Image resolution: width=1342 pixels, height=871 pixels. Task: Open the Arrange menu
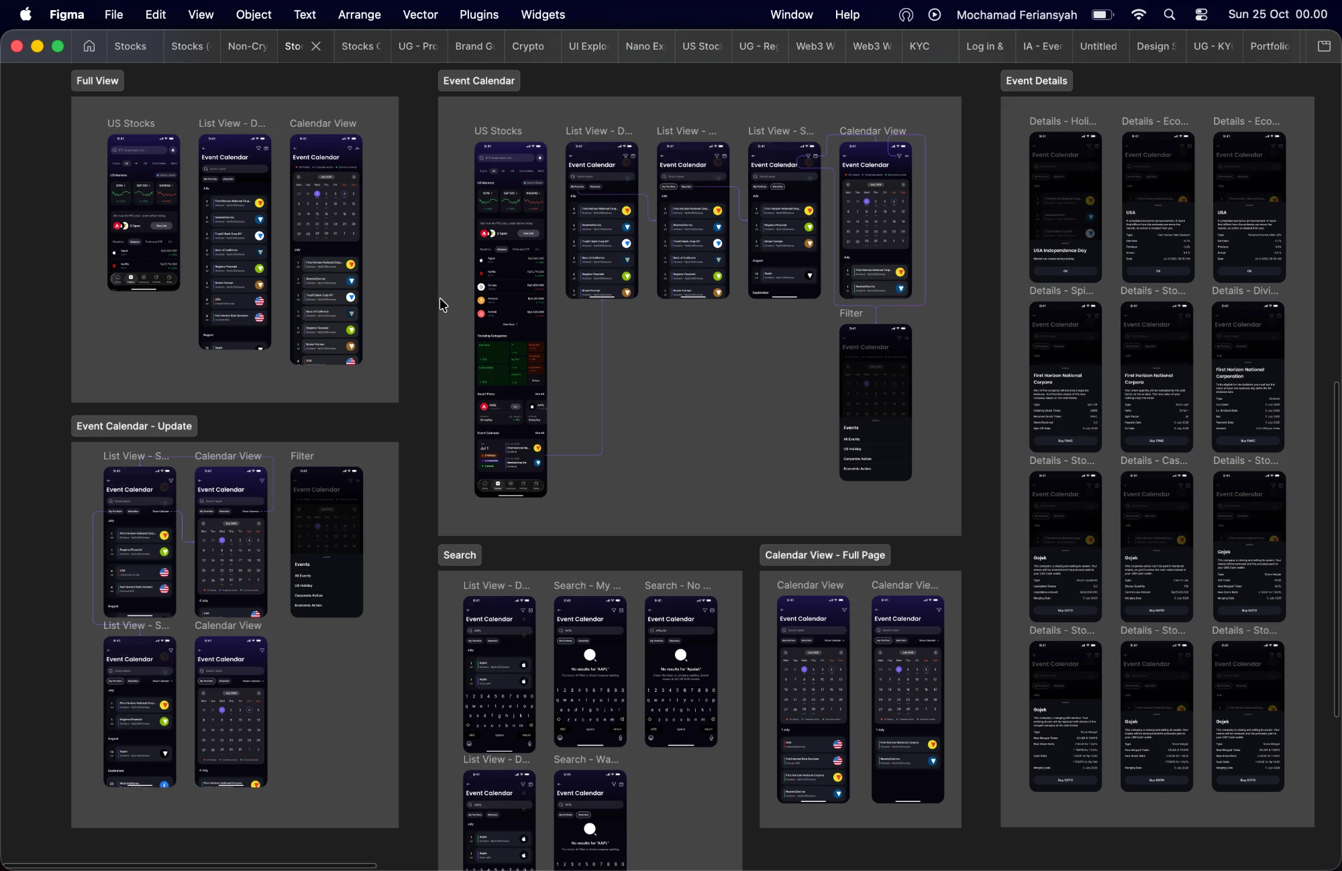(360, 15)
